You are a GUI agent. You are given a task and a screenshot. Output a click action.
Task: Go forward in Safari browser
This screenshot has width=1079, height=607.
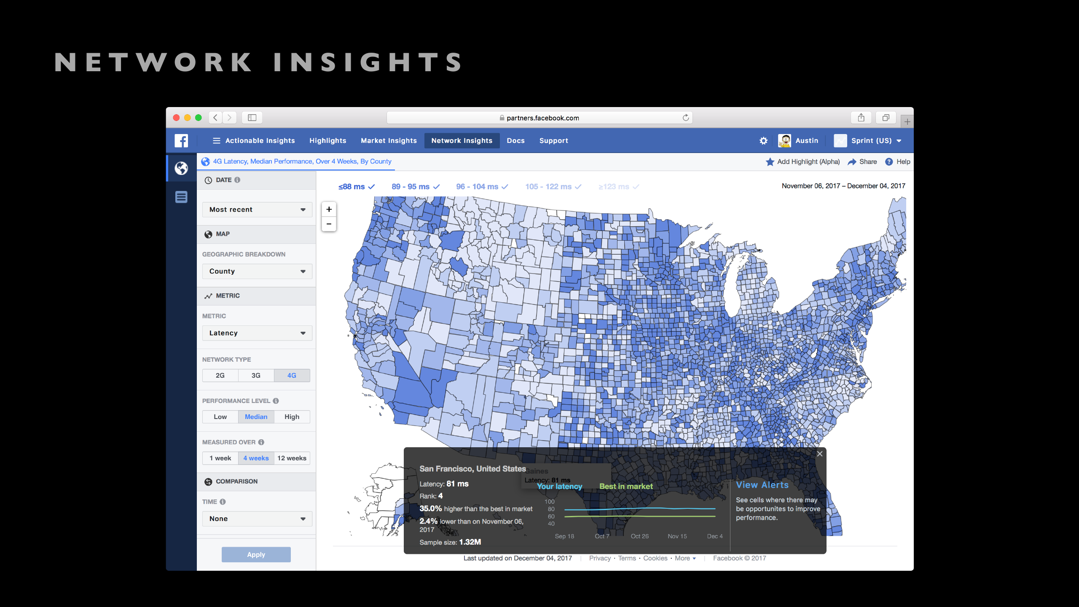point(230,118)
